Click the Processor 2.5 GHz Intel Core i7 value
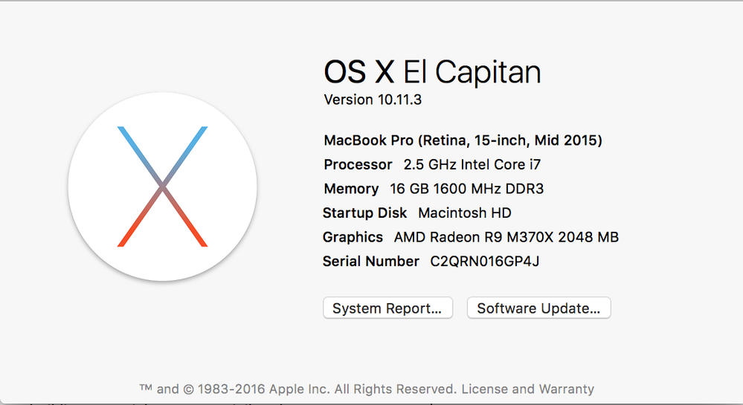The width and height of the screenshot is (743, 405). [477, 165]
